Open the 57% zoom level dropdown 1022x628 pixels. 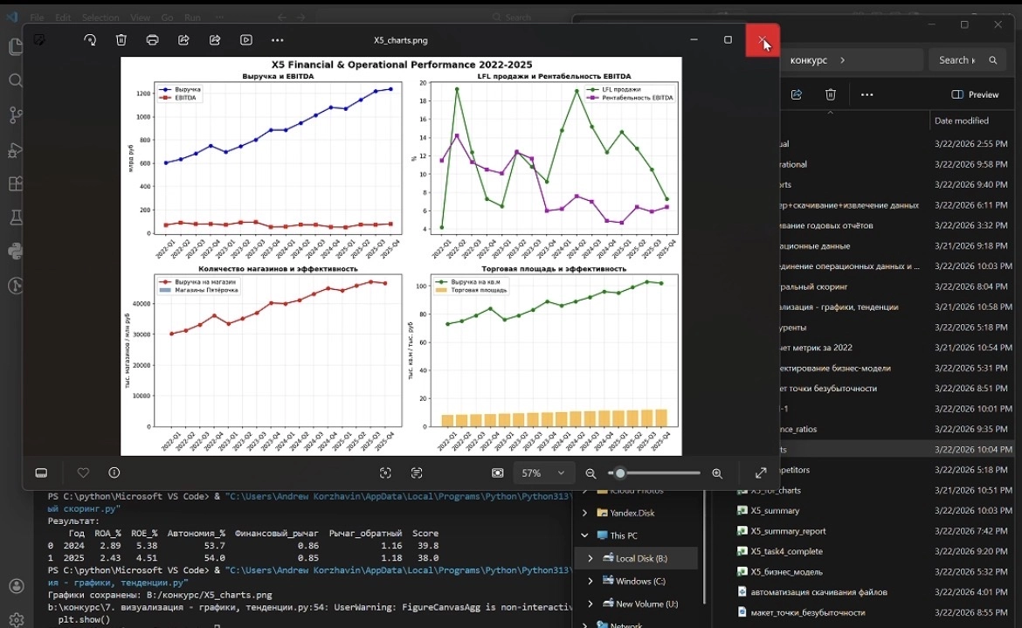pyautogui.click(x=543, y=473)
